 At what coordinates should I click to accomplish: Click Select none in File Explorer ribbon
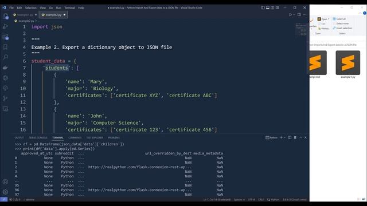pyautogui.click(x=341, y=23)
